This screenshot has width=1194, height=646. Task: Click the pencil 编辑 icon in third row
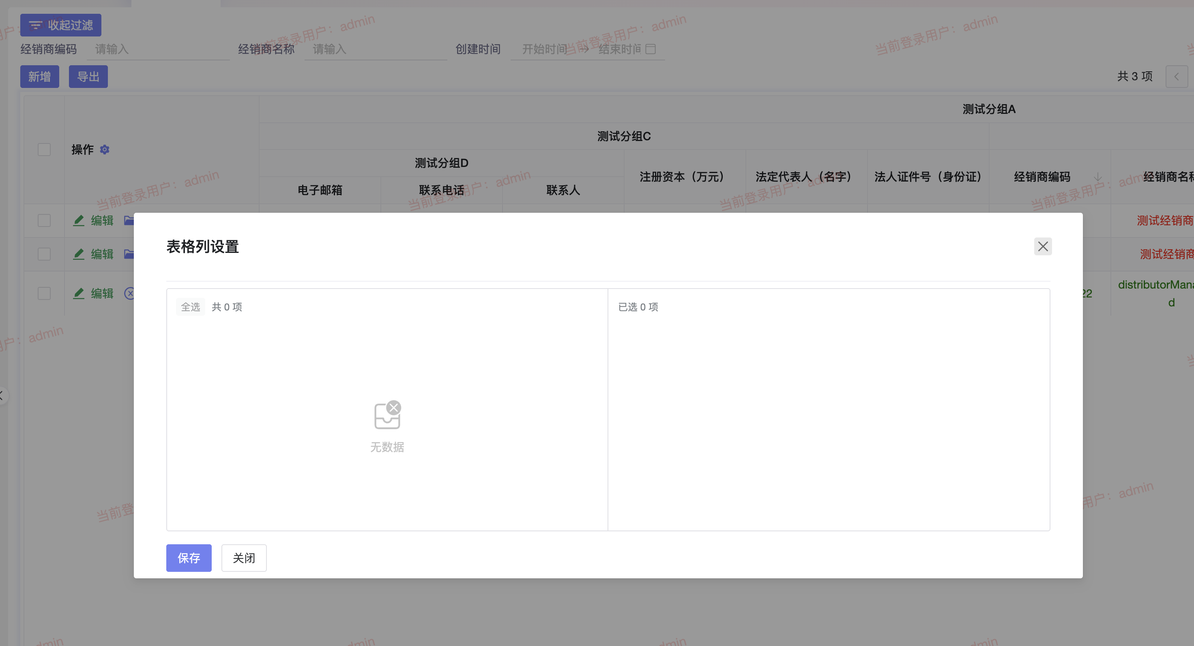tap(79, 293)
